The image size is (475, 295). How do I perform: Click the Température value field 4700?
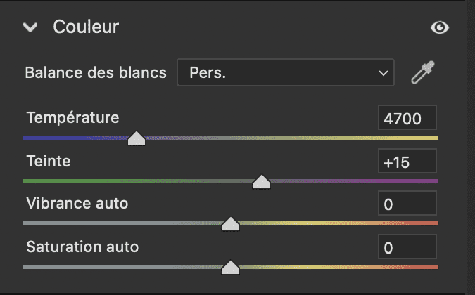pos(407,118)
